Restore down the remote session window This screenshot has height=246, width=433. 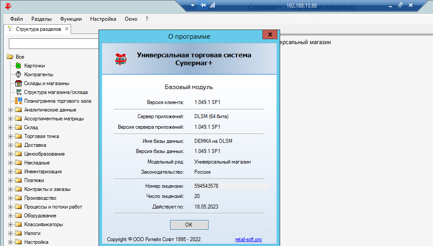400,5
